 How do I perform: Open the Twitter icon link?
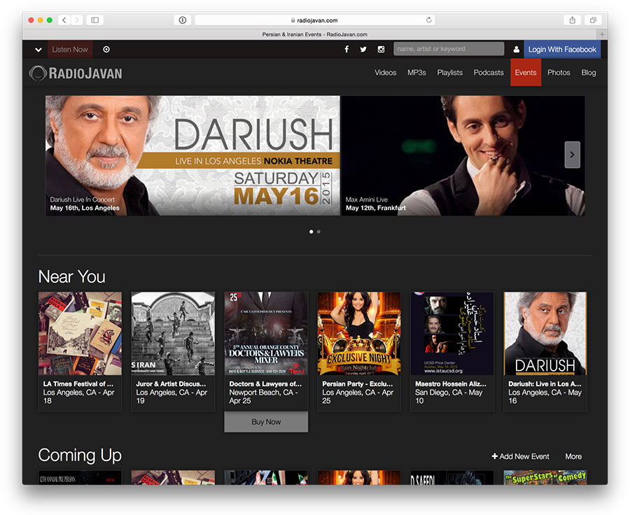tap(363, 49)
